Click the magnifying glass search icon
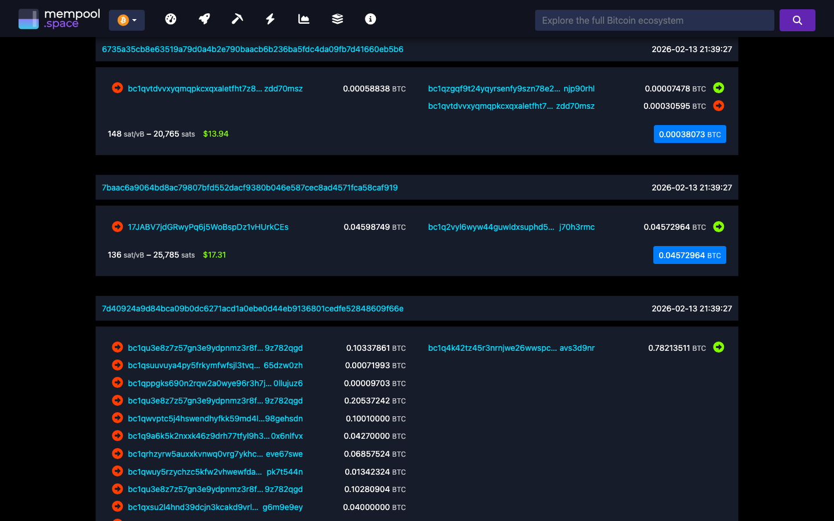Viewport: 834px width, 521px height. click(797, 20)
